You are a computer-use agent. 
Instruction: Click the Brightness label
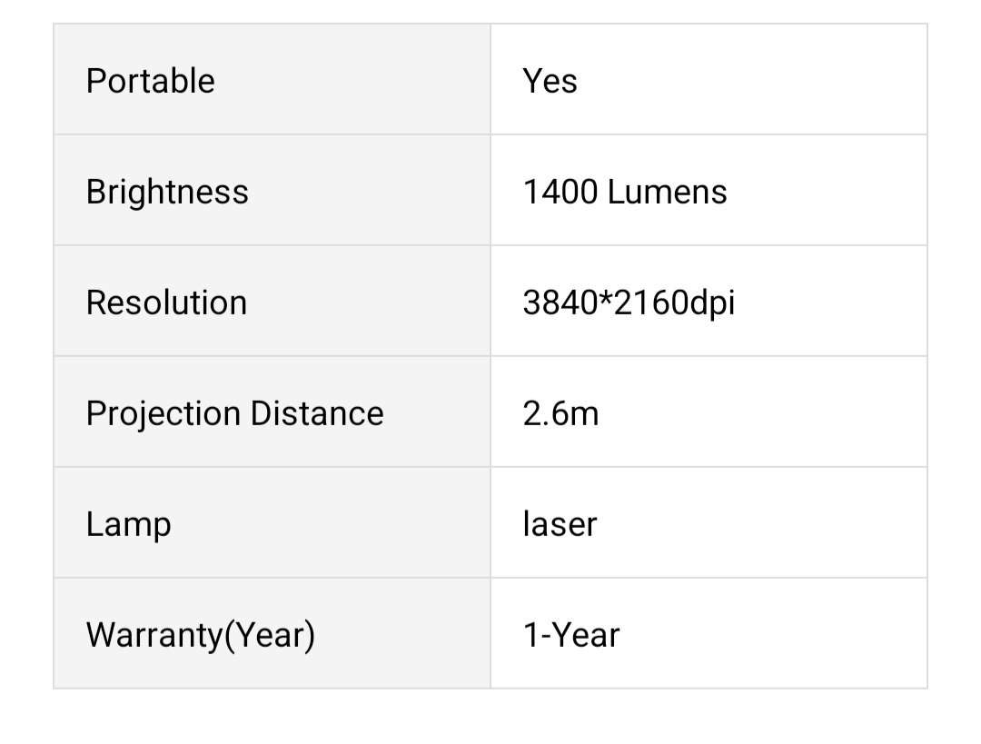pyautogui.click(x=167, y=192)
